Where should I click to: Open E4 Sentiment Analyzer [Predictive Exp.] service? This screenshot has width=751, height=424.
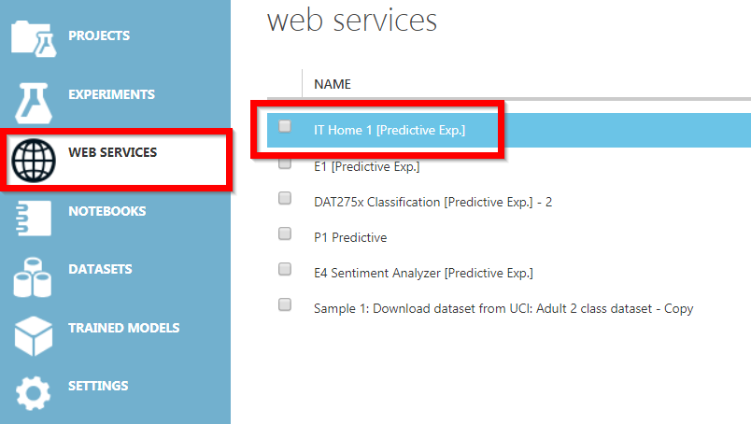(423, 273)
